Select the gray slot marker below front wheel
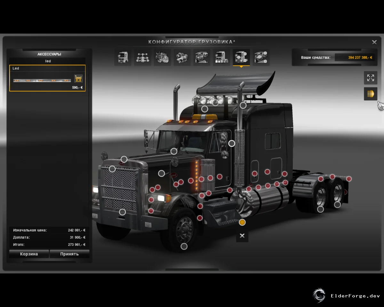384x307 pixels. (x=184, y=246)
